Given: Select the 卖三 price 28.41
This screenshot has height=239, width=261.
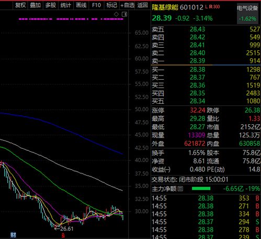Looking at the screenshot, I should pos(197,45).
